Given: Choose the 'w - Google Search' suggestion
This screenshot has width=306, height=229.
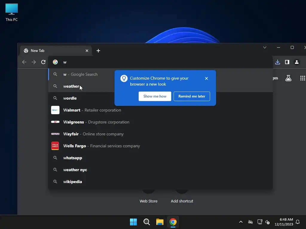Looking at the screenshot, I should pyautogui.click(x=160, y=74).
